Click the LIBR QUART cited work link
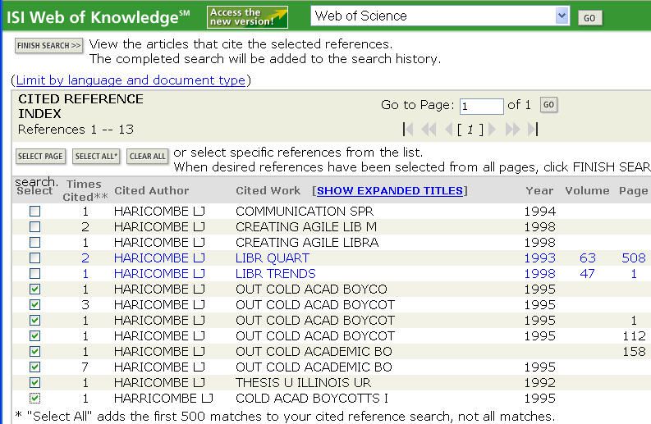651x424 pixels. (x=273, y=258)
